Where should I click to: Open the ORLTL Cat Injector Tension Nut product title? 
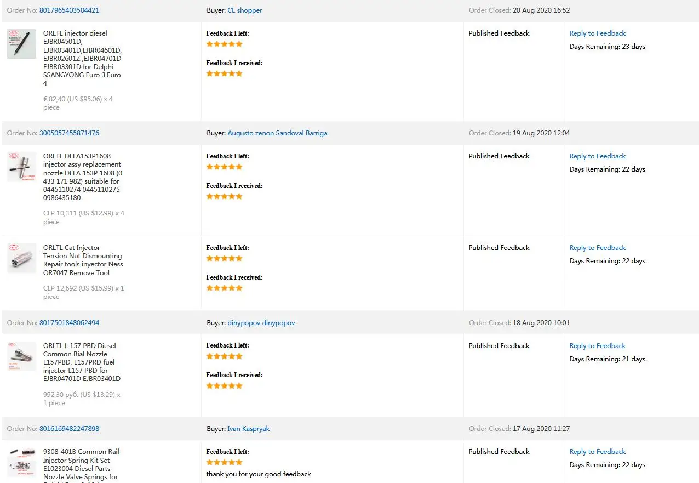click(83, 260)
